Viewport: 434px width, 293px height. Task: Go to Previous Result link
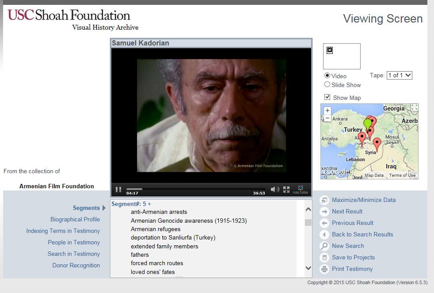pyautogui.click(x=353, y=223)
